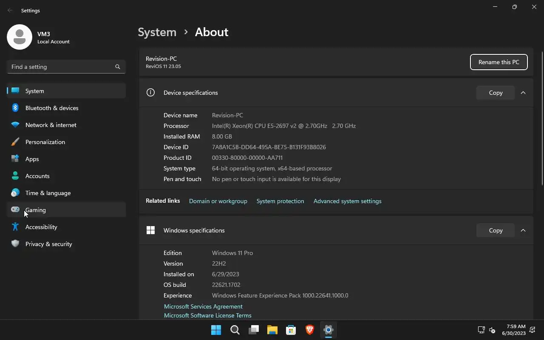Viewport: 544px width, 340px height.
Task: Click the Bluetooth icon in sidebar
Action: pos(15,108)
